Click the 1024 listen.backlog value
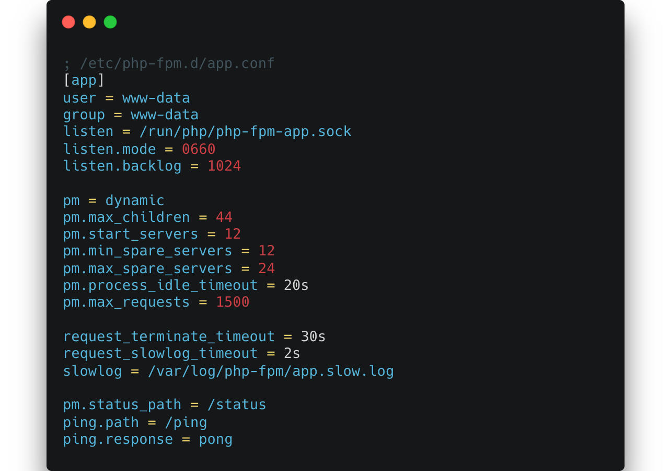Screen dimensions: 670x471 point(224,166)
